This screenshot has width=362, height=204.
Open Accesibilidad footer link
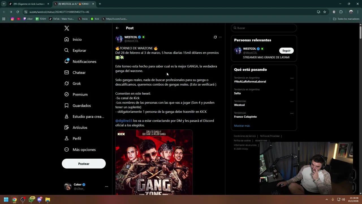[x=261, y=141]
